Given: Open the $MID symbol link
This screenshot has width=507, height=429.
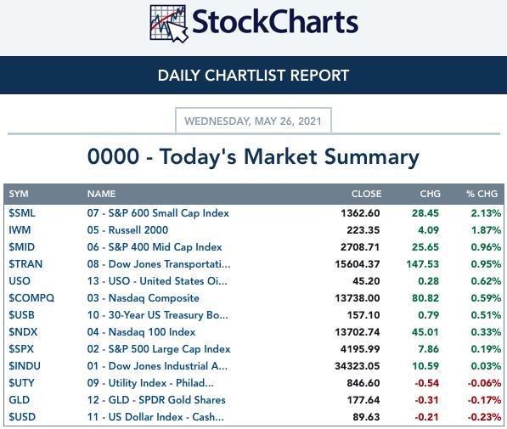Looking at the screenshot, I should 22,247.
